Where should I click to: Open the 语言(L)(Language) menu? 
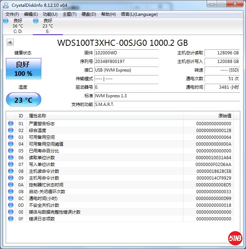(139, 14)
